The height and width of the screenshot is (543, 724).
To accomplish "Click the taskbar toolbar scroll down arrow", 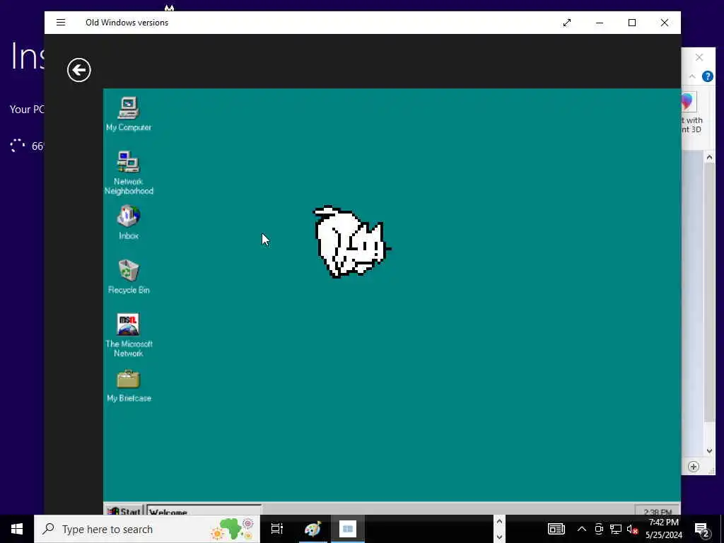I will pos(499,537).
